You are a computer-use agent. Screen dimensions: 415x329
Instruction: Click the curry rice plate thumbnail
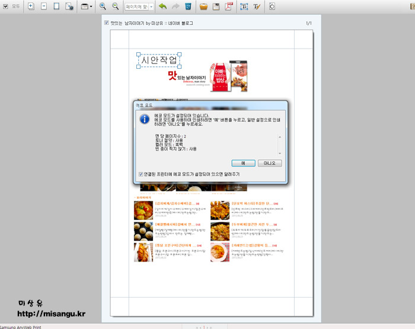(x=220, y=253)
